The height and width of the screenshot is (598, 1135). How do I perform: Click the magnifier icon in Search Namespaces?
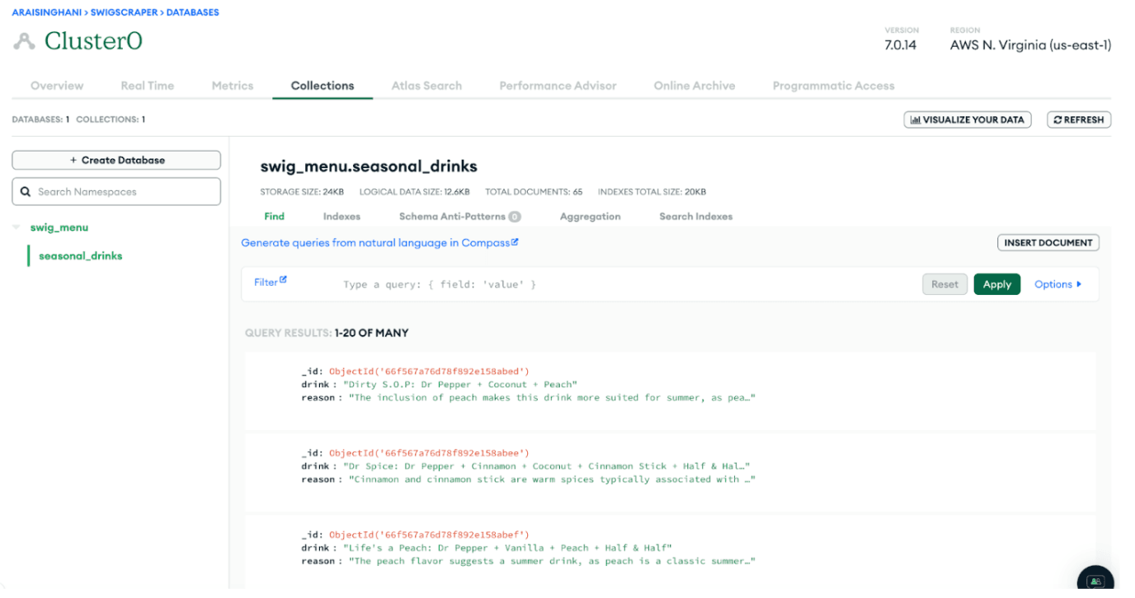[x=26, y=192]
